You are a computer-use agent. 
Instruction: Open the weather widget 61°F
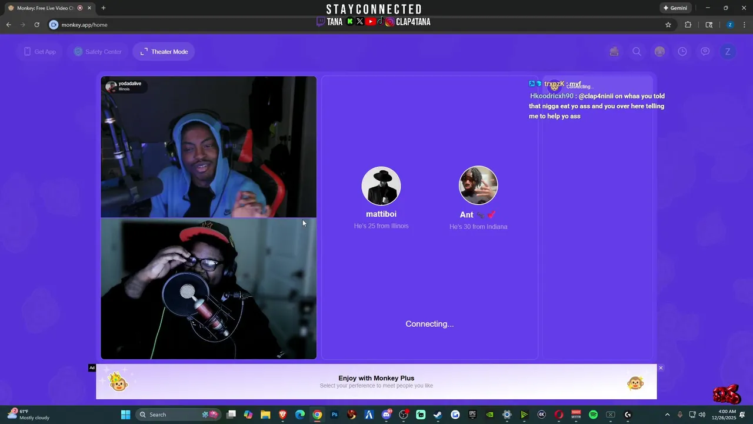click(x=28, y=415)
